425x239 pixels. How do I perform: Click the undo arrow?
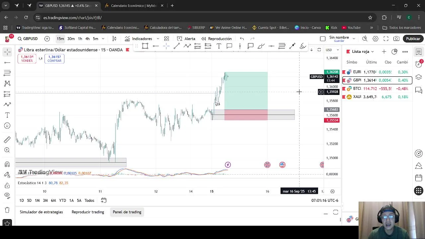(x=242, y=39)
